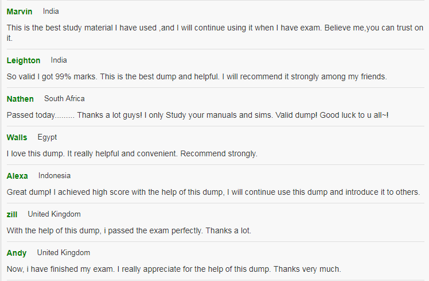This screenshot has height=281, width=429.
Task: Select the review starting 'Passed today'
Action: 197,115
